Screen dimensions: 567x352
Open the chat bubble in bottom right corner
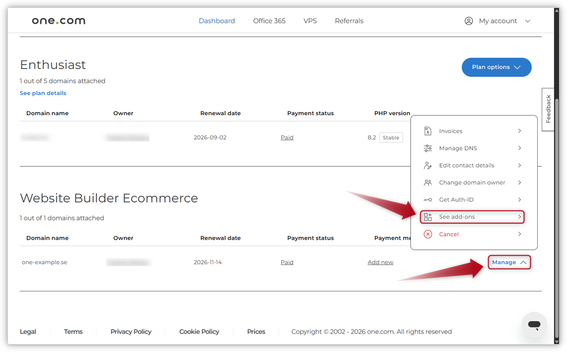534,325
